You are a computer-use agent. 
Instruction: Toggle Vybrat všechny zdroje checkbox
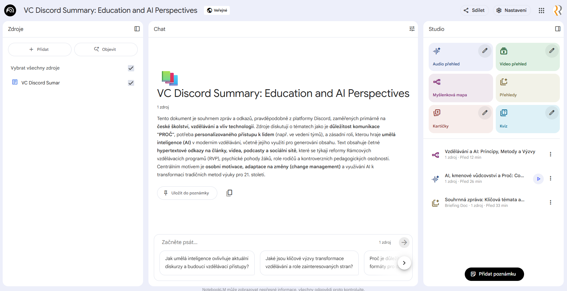coord(131,68)
